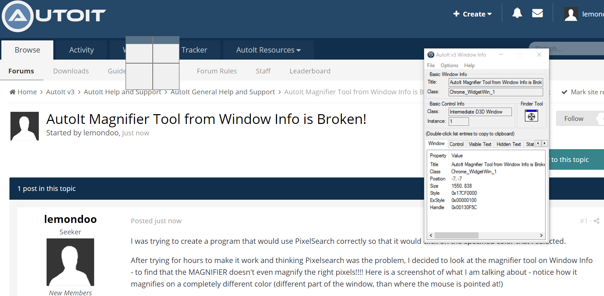Click the Home breadcrumb icon
This screenshot has width=604, height=296.
coord(12,92)
